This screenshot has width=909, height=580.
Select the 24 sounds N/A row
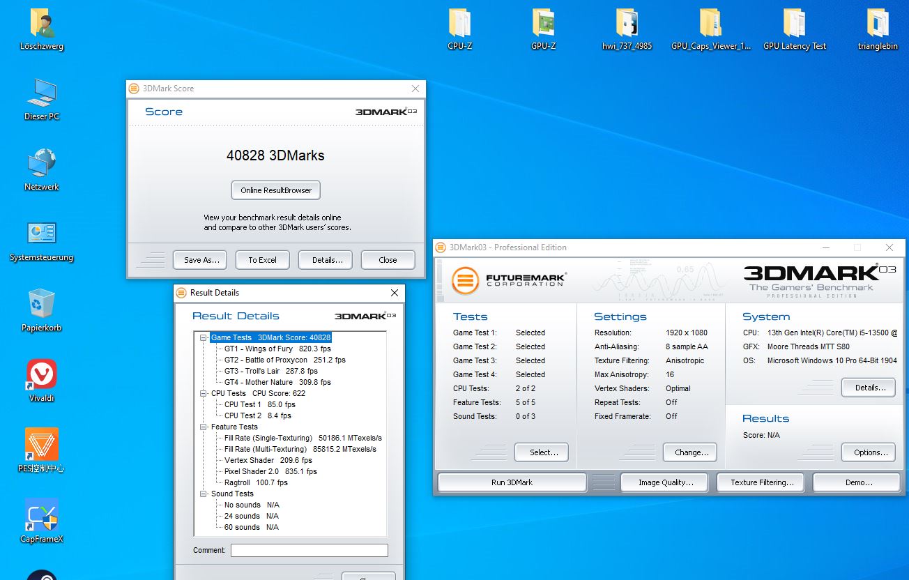(x=251, y=516)
